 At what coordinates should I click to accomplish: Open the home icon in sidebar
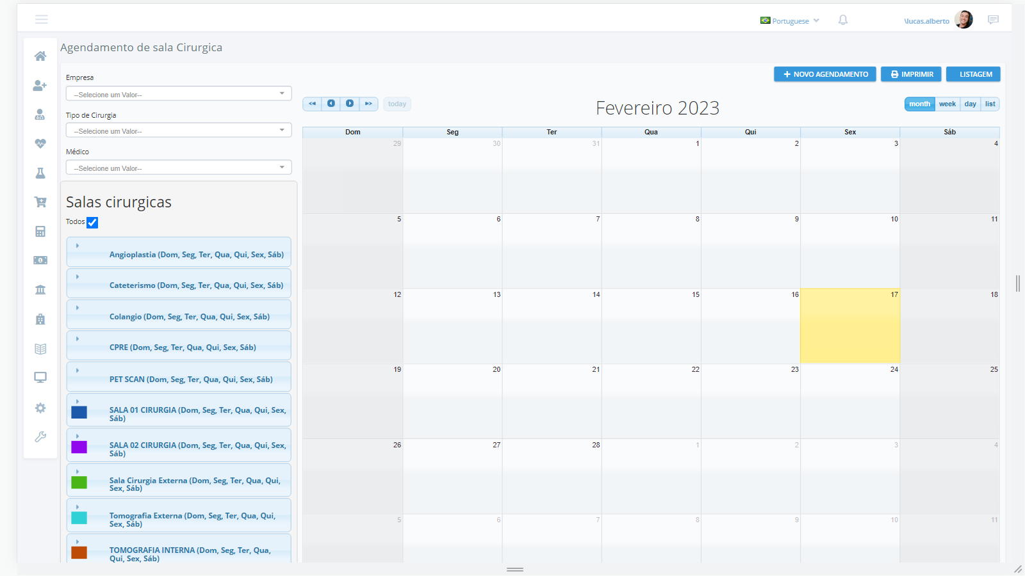40,56
